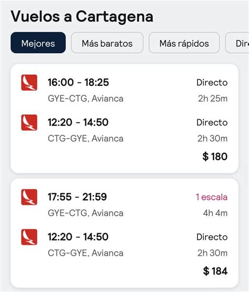Open the $ 184 flight offer
249x292 pixels.
(124, 233)
